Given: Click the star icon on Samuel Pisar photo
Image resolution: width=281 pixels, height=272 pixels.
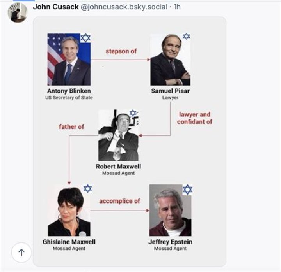Looking at the screenshot, I should click(187, 36).
